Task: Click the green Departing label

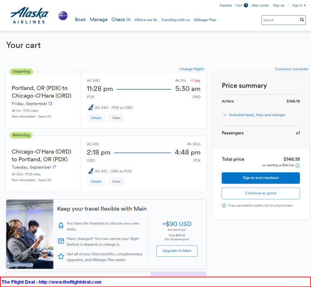Action: click(21, 71)
